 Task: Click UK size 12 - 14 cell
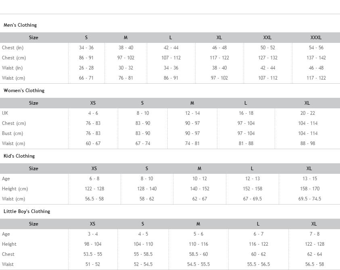[192, 113]
